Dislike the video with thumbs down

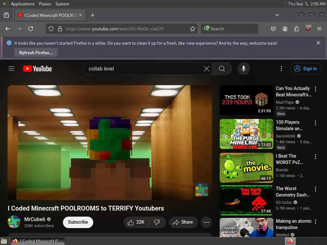[x=157, y=222]
